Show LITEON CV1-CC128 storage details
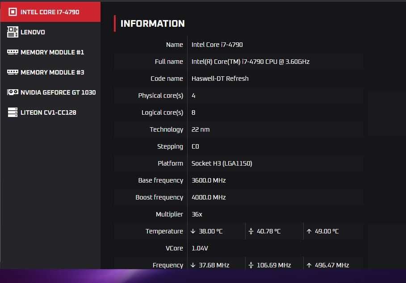This screenshot has width=406, height=283. [50, 112]
